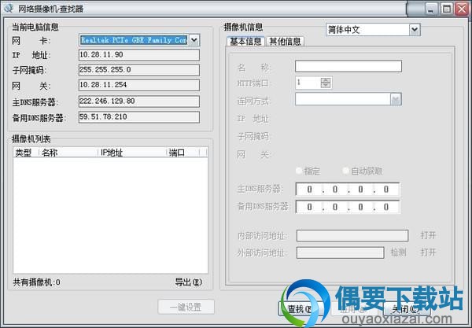Screen dimensions: 472x328
Task: Click the 一键设置 button
Action: point(186,307)
